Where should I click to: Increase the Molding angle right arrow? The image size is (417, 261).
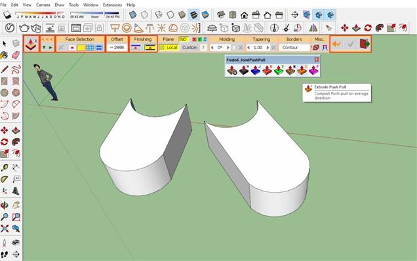click(x=228, y=48)
